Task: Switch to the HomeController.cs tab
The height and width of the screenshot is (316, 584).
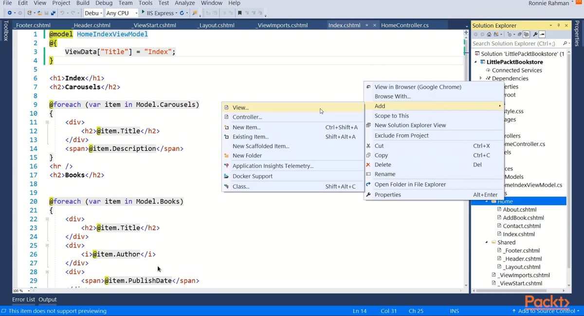Action: coord(405,25)
